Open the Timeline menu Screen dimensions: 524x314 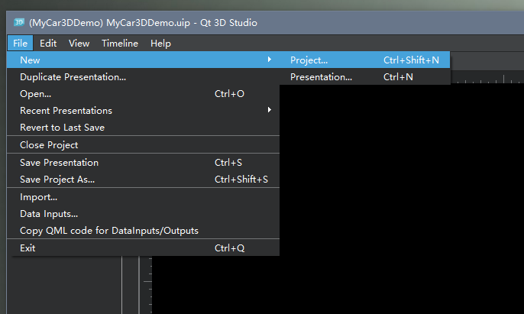pos(120,43)
